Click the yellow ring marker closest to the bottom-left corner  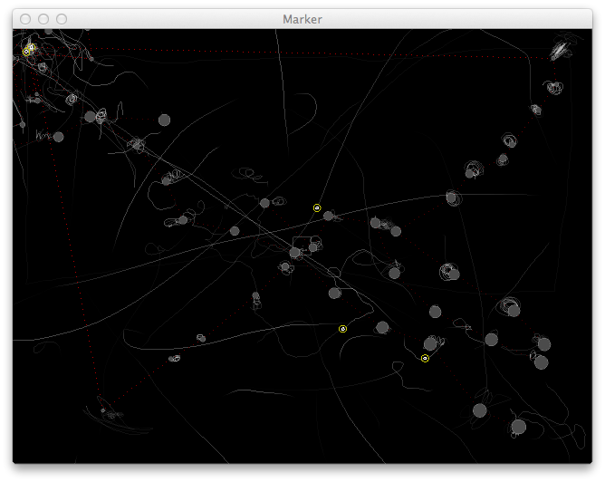pos(342,329)
